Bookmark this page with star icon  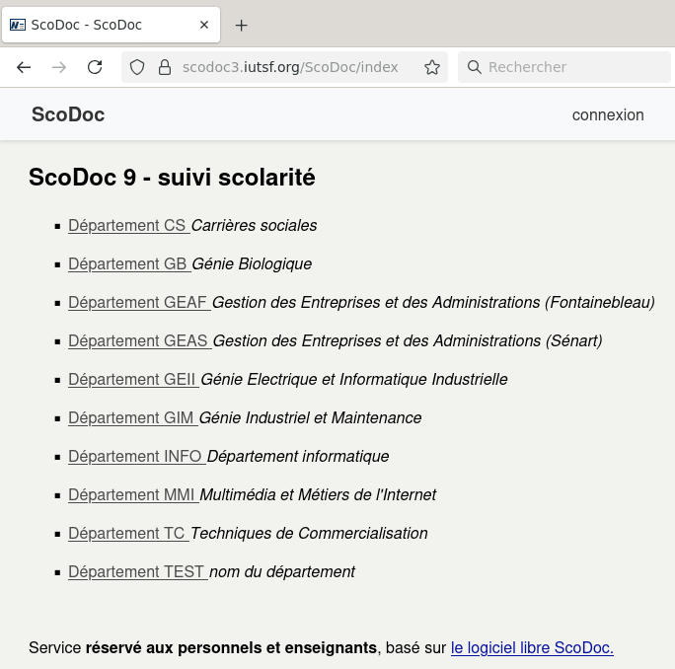[x=431, y=67]
